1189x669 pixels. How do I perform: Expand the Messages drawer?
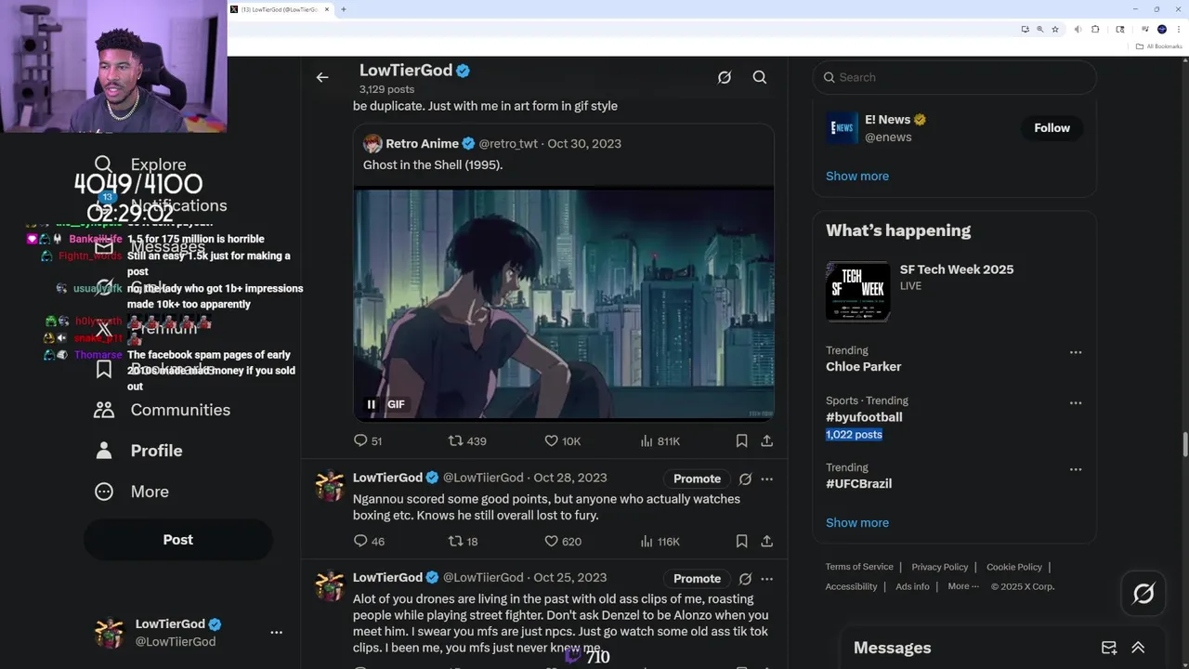(x=1138, y=648)
